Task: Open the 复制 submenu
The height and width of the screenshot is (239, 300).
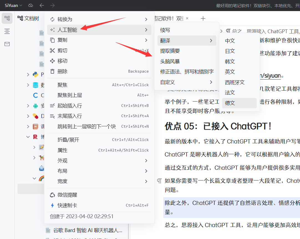Action: 99,40
